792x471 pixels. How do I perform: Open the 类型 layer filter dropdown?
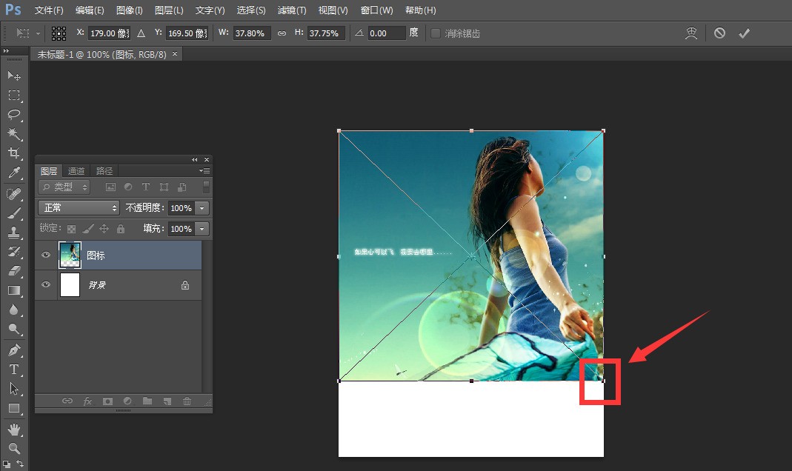(64, 187)
